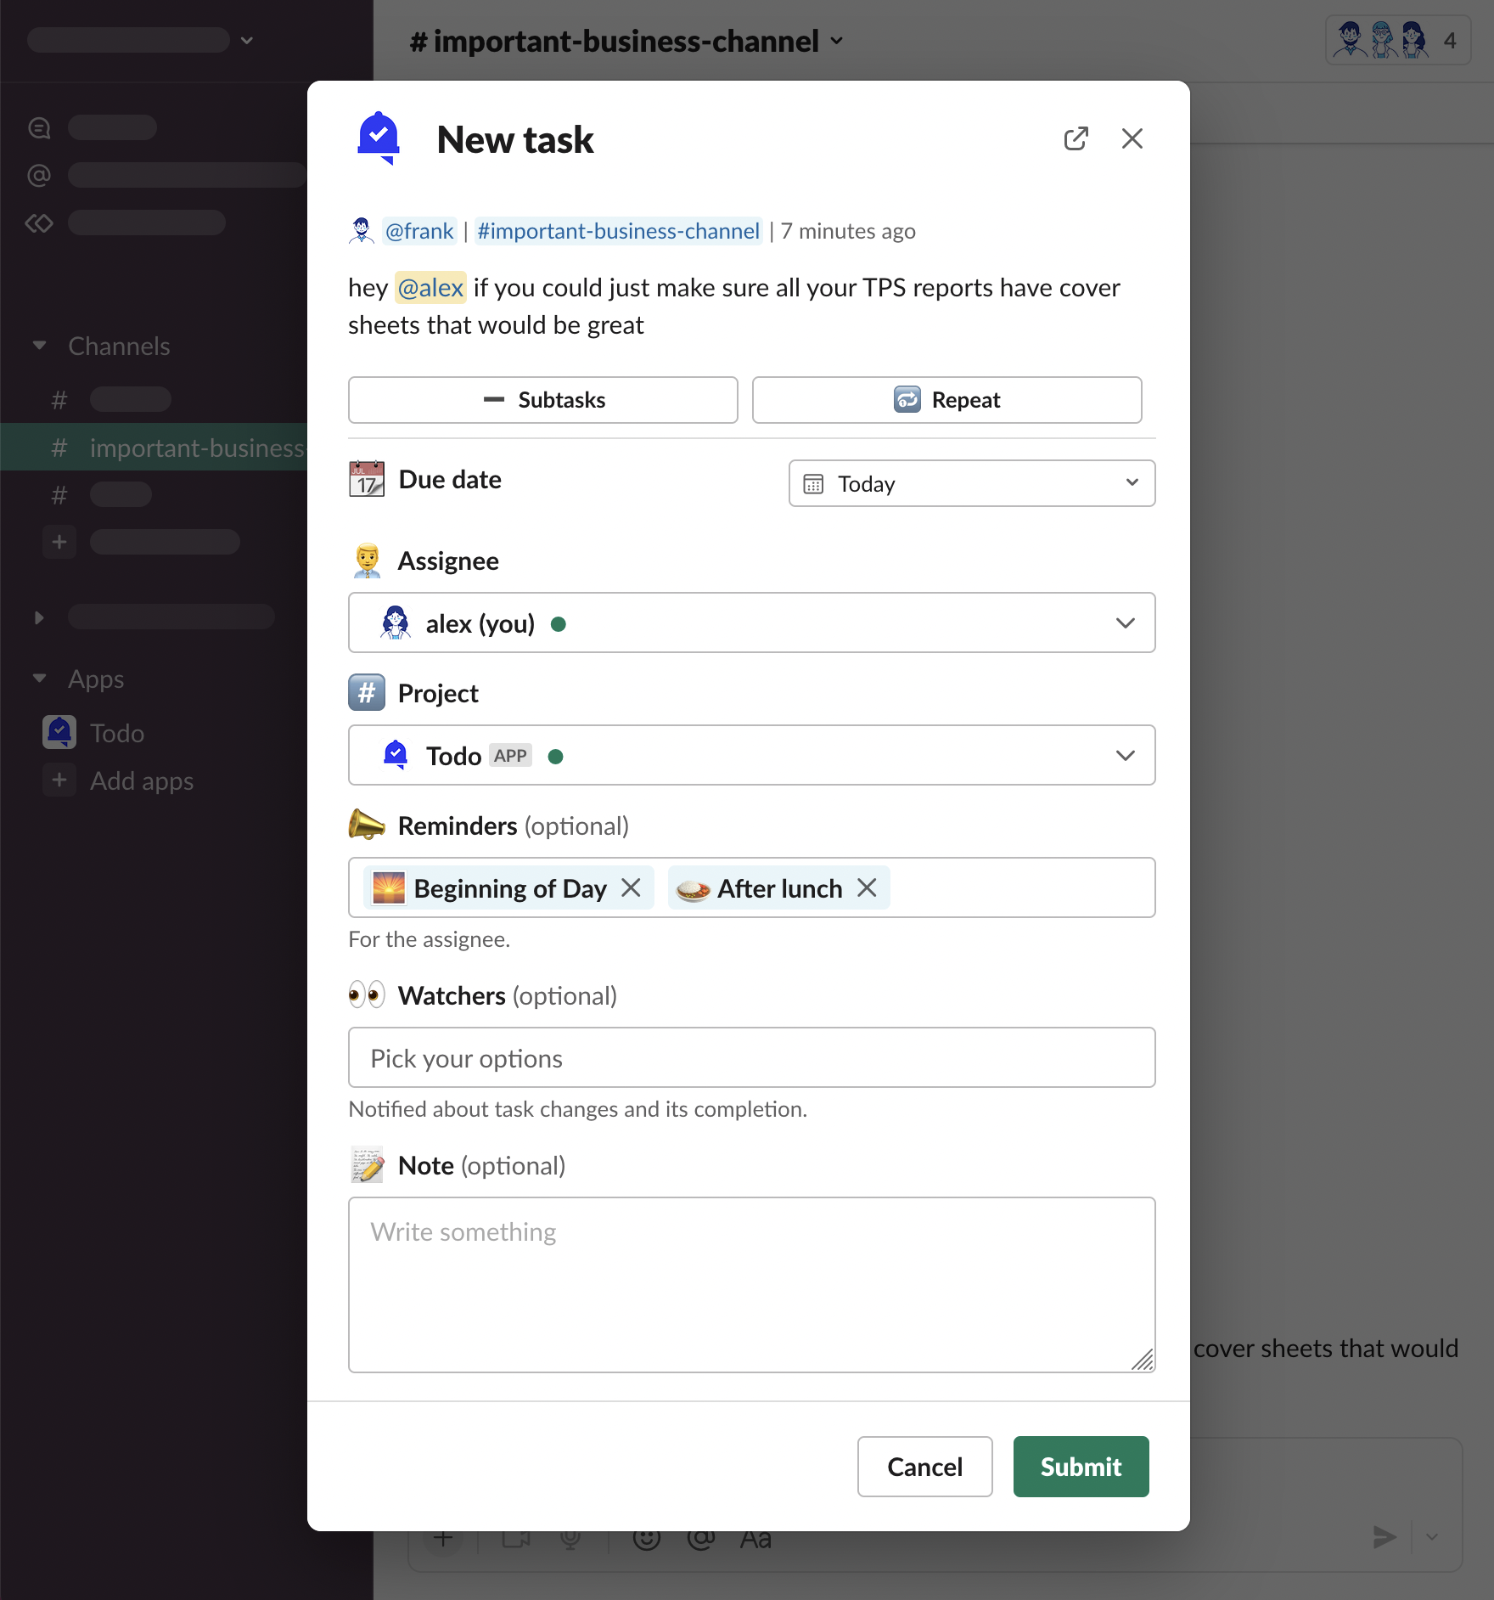Toggle the Repeat option
1494x1600 pixels.
click(x=946, y=400)
